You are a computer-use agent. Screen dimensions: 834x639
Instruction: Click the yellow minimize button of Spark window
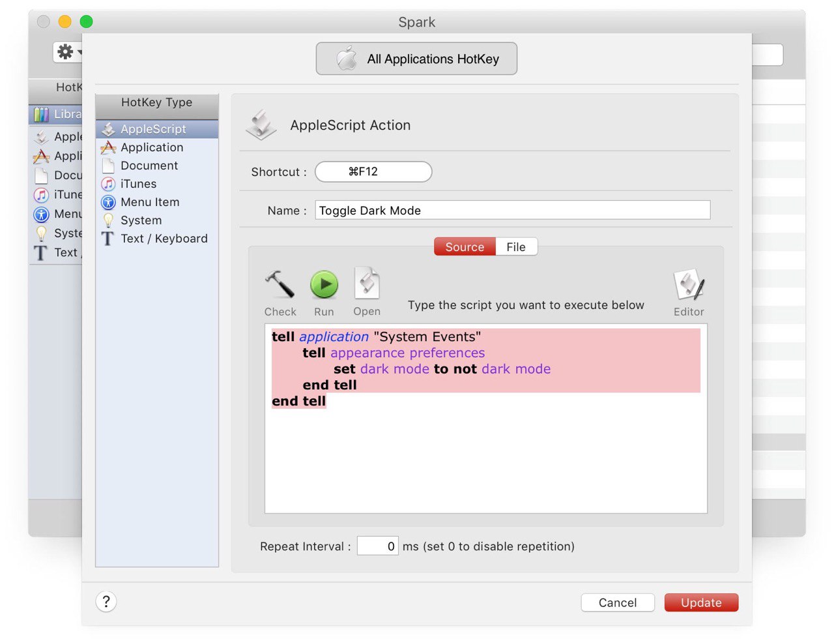65,22
